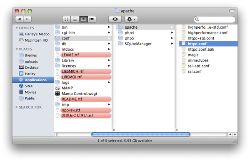Select the db folder
This screenshot has width=250, height=161.
[83, 44]
